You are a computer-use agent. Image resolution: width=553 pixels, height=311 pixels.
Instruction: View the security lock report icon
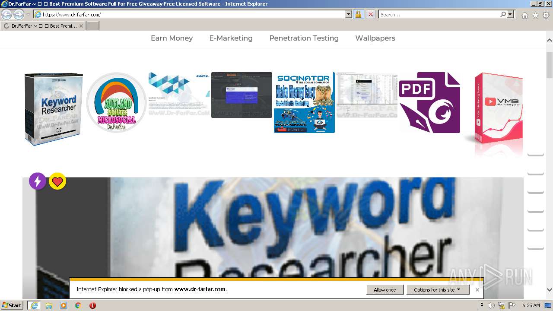(358, 14)
